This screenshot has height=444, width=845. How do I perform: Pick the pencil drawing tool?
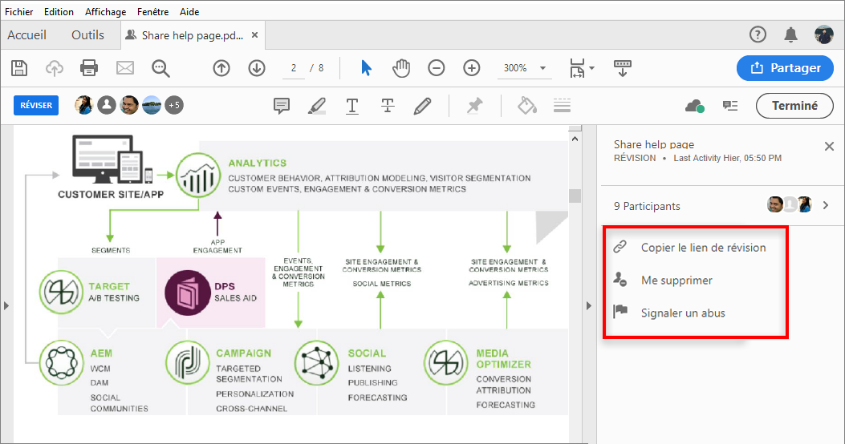(422, 106)
